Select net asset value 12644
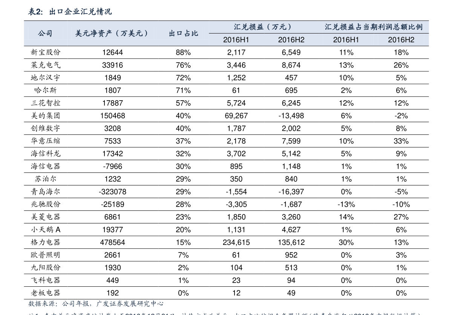 click(113, 52)
